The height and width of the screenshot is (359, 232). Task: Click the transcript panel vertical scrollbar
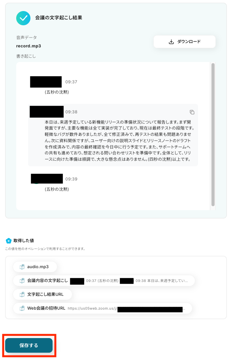pyautogui.click(x=213, y=135)
